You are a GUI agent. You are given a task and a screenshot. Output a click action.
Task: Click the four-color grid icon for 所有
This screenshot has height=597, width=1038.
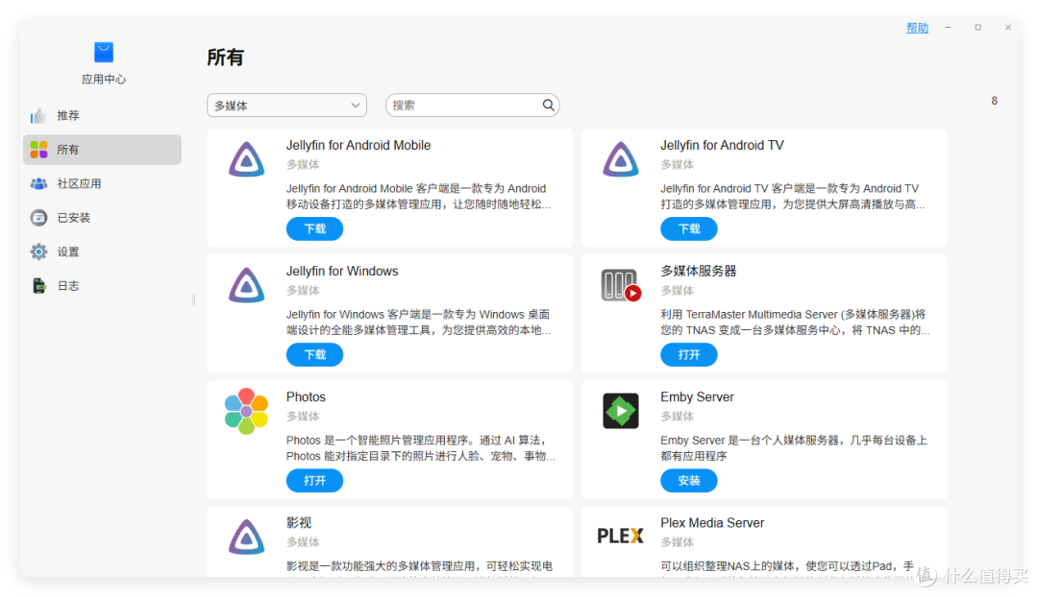(39, 150)
